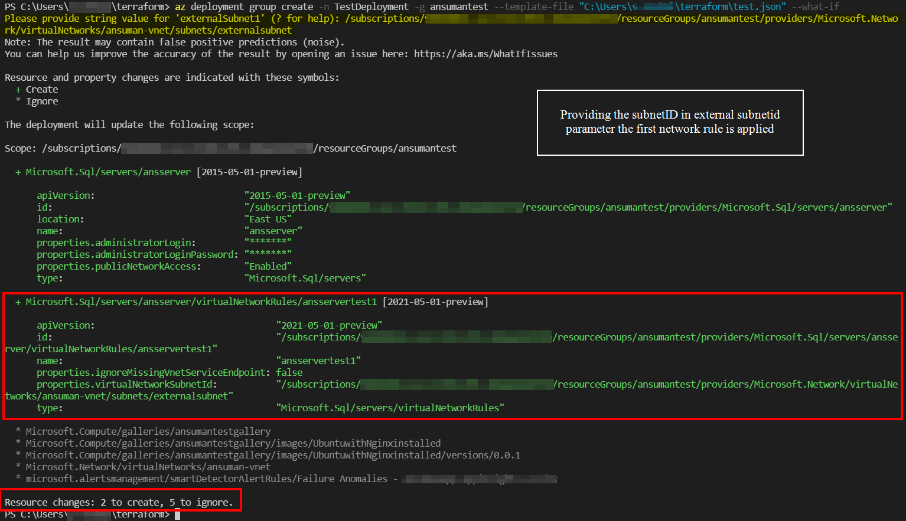This screenshot has height=521, width=906.
Task: Click the "Microsoft.Sql/servers" type value
Action: coord(305,278)
